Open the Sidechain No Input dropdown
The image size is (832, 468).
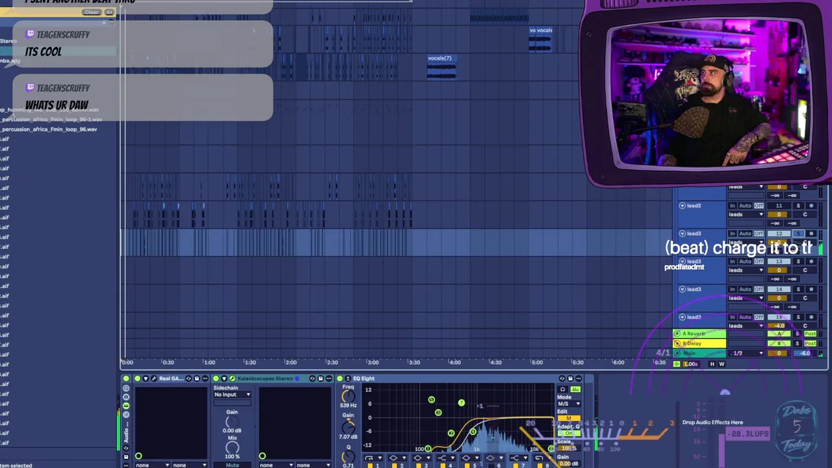pyautogui.click(x=232, y=395)
